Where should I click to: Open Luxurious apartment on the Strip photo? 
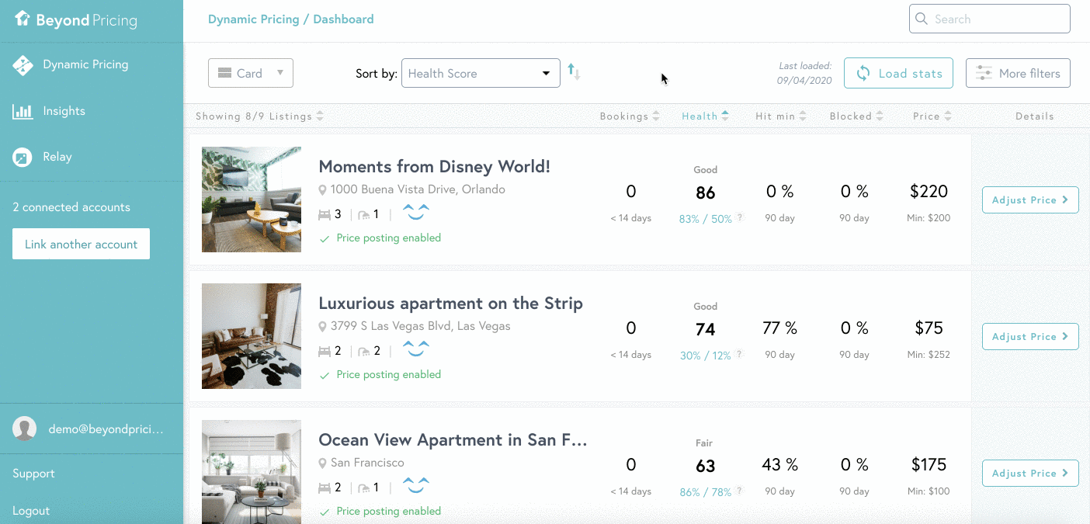click(x=252, y=336)
